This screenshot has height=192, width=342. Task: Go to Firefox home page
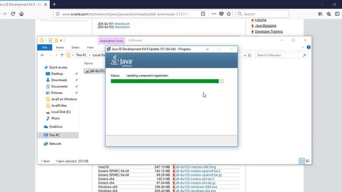21,14
